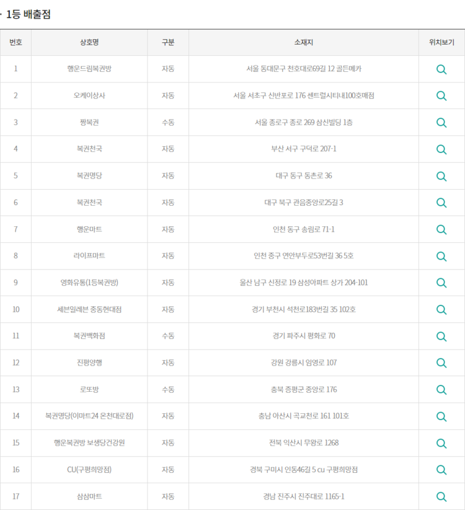Show location of 행운복권방 보생당건강원

(441, 443)
